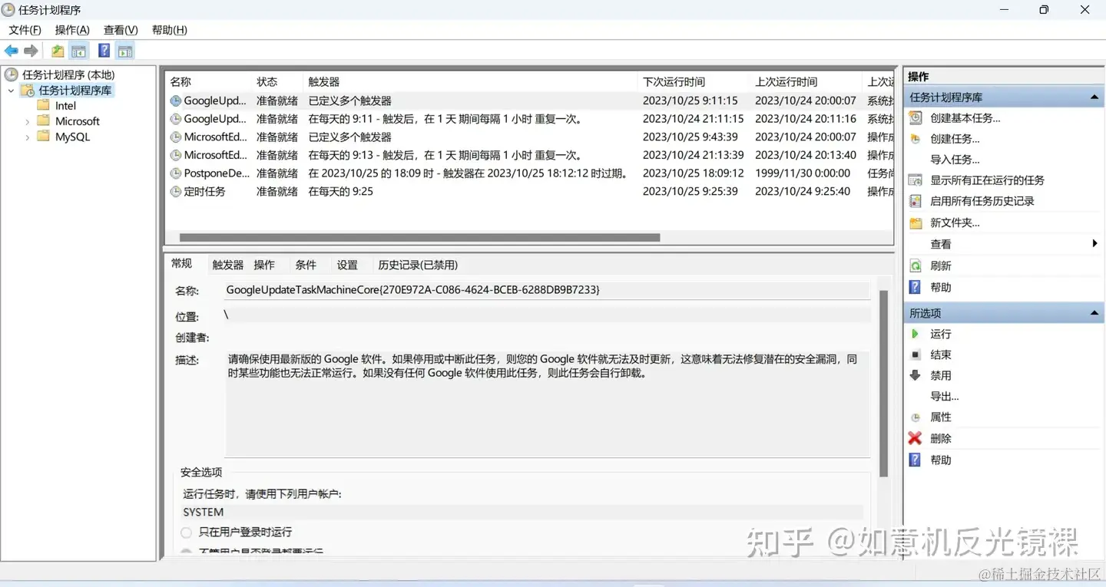Open the 查看(V) menu

pyautogui.click(x=121, y=30)
